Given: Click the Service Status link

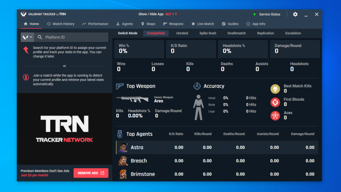Looking at the screenshot, I should tap(270, 14).
